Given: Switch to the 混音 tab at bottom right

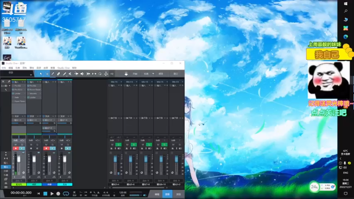Looking at the screenshot, I should (x=167, y=194).
